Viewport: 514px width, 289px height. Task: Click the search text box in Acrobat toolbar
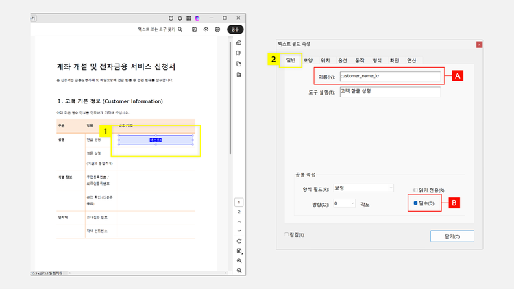tap(157, 29)
